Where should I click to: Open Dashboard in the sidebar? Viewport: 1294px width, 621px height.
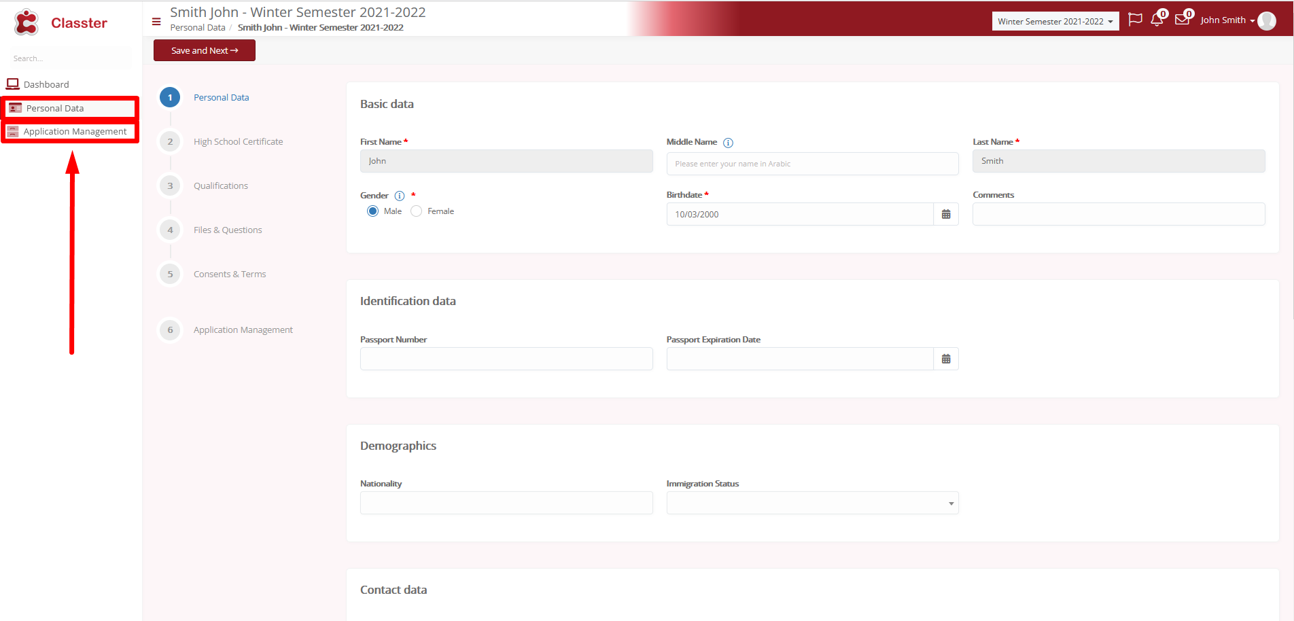[x=46, y=84]
